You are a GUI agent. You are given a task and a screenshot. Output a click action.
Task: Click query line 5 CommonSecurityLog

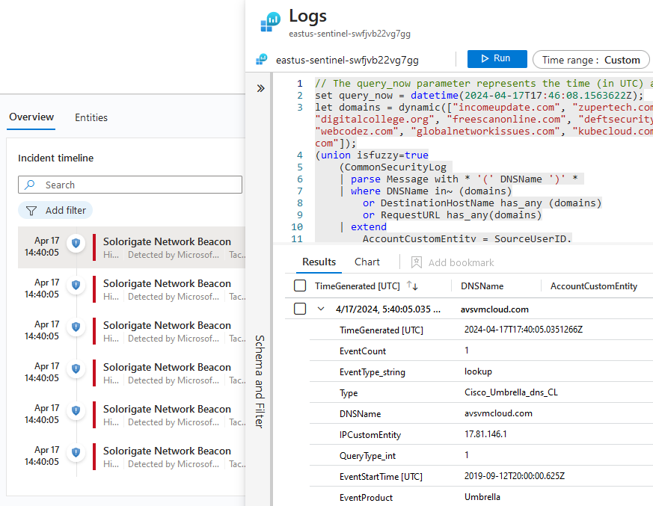(x=393, y=167)
